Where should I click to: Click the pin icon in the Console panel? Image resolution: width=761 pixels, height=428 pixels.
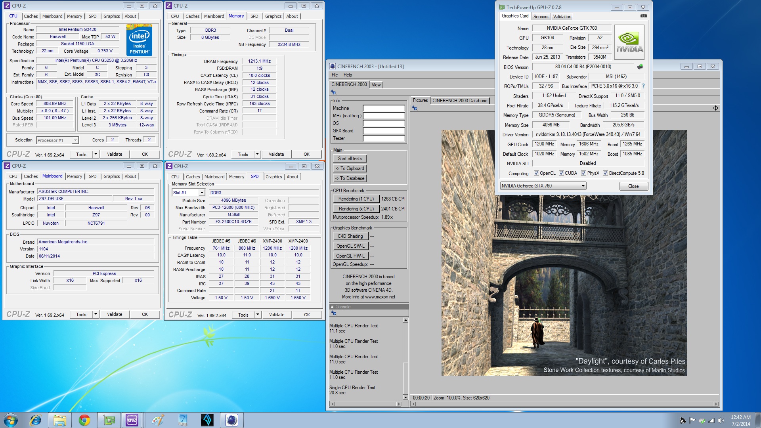point(334,313)
